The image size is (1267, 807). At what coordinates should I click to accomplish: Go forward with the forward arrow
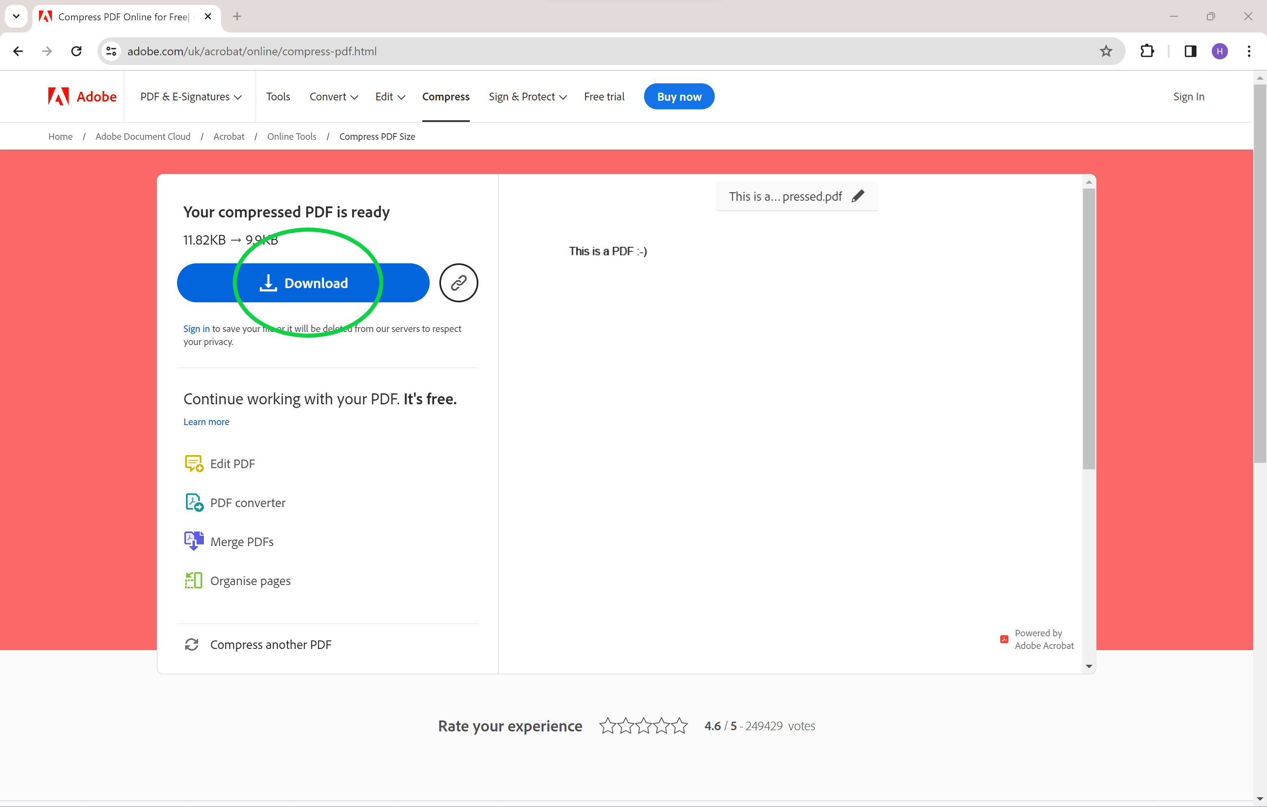(47, 51)
